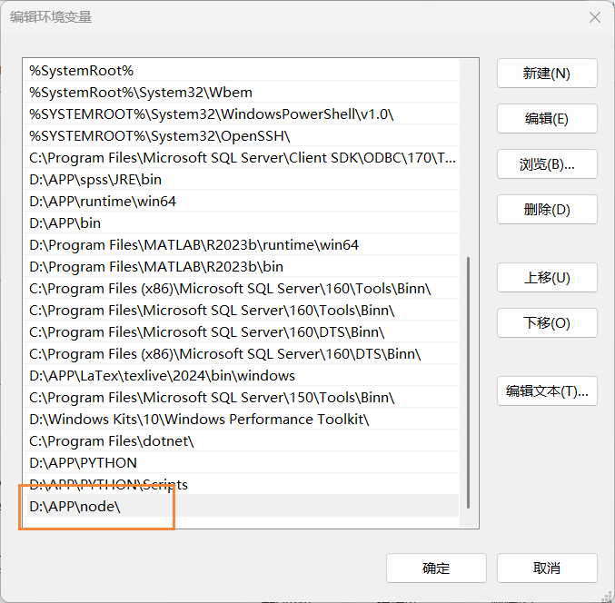The height and width of the screenshot is (603, 615).
Task: Select the D:\APP\node\ entry
Action: pos(242,506)
